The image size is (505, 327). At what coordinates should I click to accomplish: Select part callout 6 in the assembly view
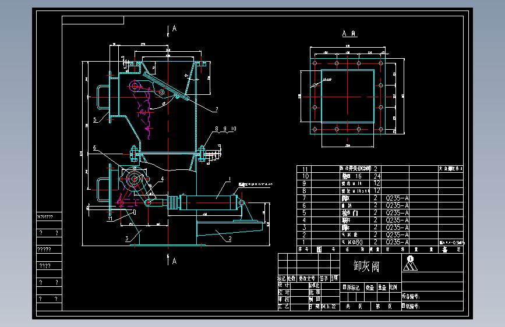(x=94, y=148)
